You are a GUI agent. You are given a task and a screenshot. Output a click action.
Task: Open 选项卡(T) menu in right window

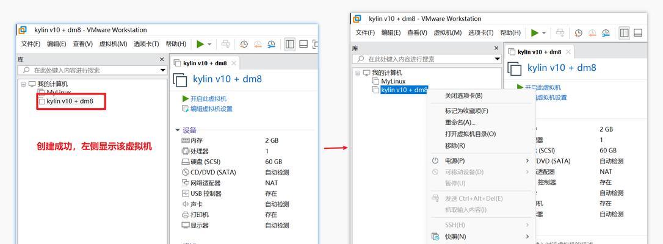coord(480,33)
